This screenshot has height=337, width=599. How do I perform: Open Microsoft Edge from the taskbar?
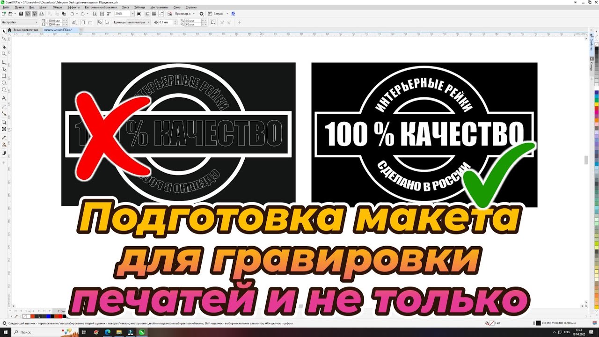pyautogui.click(x=107, y=332)
